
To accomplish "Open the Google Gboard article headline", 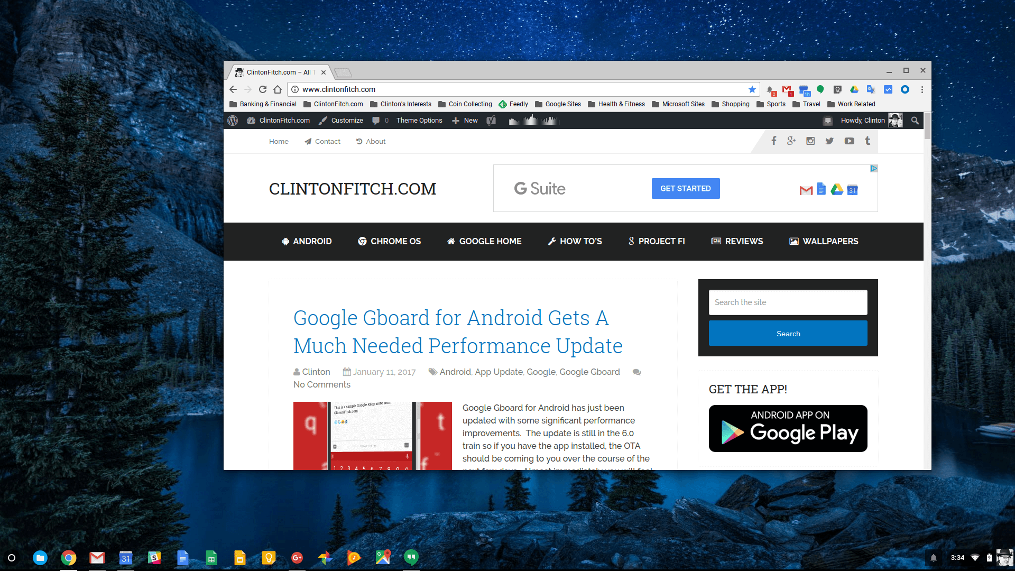I will (458, 332).
